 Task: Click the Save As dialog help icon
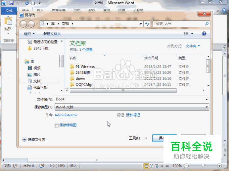click(x=204, y=34)
